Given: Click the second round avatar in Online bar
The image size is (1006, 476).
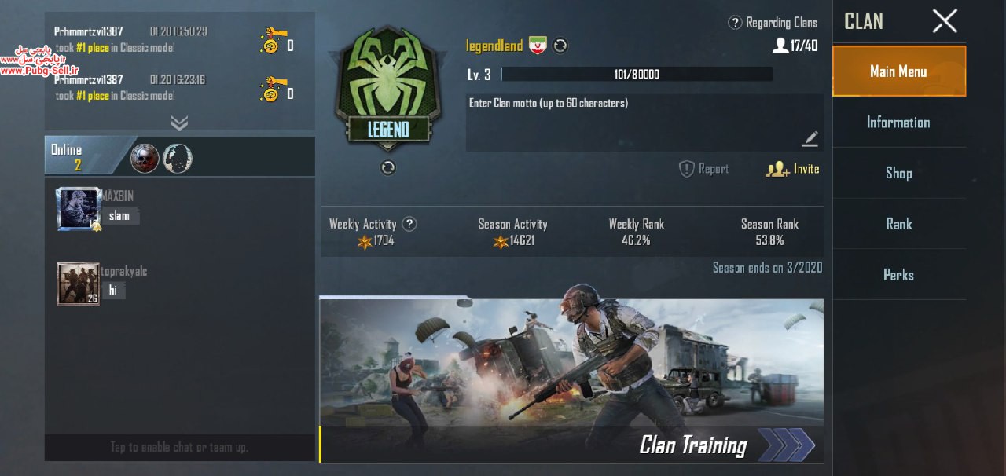Looking at the screenshot, I should pyautogui.click(x=178, y=159).
